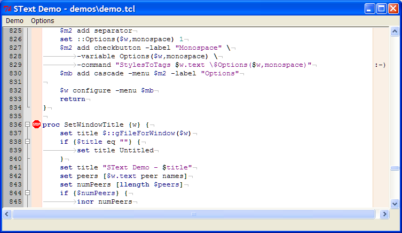The image size is (402, 233).
Task: Click the vertical scrollbar thumb
Action: click(395, 168)
